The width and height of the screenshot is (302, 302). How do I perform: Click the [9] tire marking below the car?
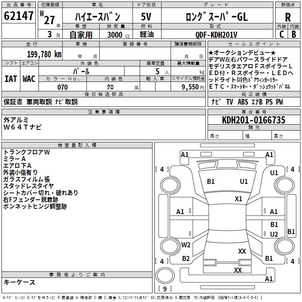(x=165, y=289)
